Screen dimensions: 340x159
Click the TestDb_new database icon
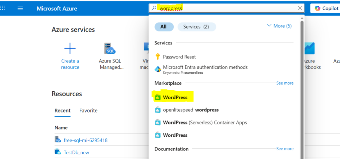tap(58, 152)
